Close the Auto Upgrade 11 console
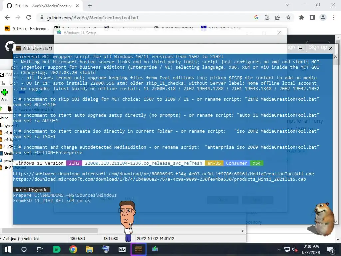Image resolution: width=341 pixels, height=256 pixels. click(x=331, y=48)
